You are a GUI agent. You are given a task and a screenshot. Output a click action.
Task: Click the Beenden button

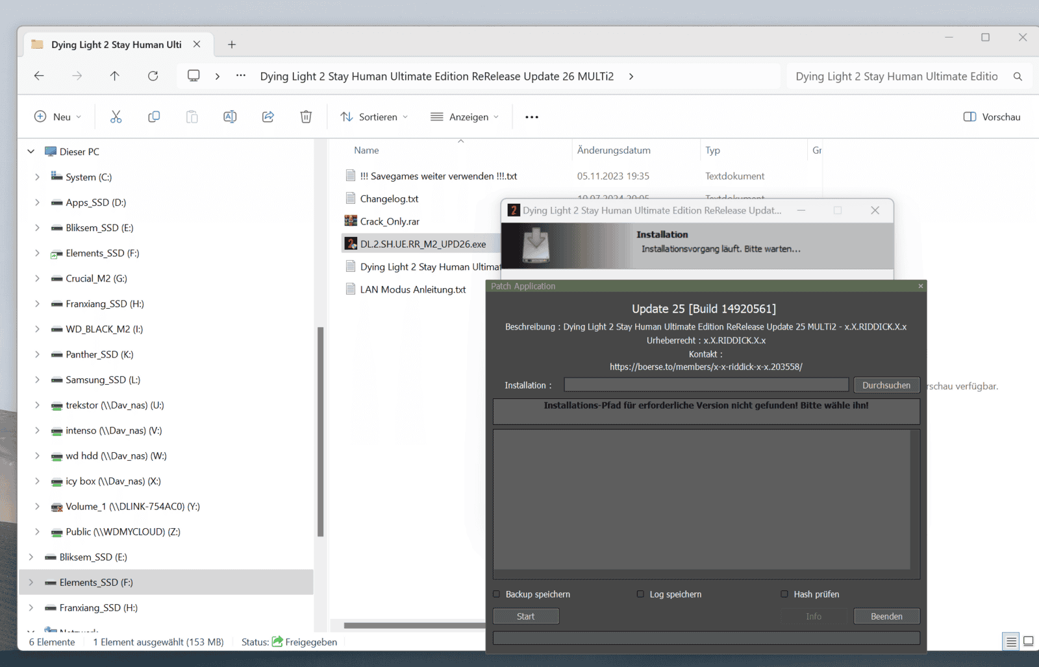pyautogui.click(x=886, y=616)
